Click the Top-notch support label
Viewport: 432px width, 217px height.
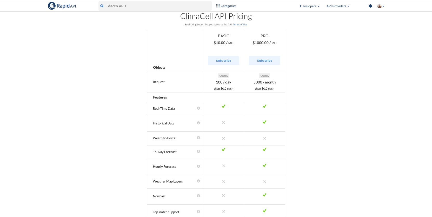[166, 212]
